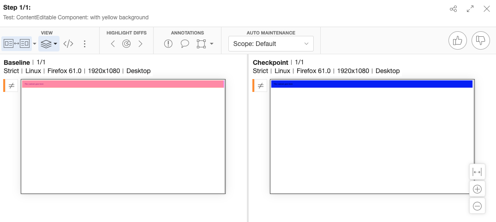Close the step viewer
The height and width of the screenshot is (222, 496).
tap(487, 9)
